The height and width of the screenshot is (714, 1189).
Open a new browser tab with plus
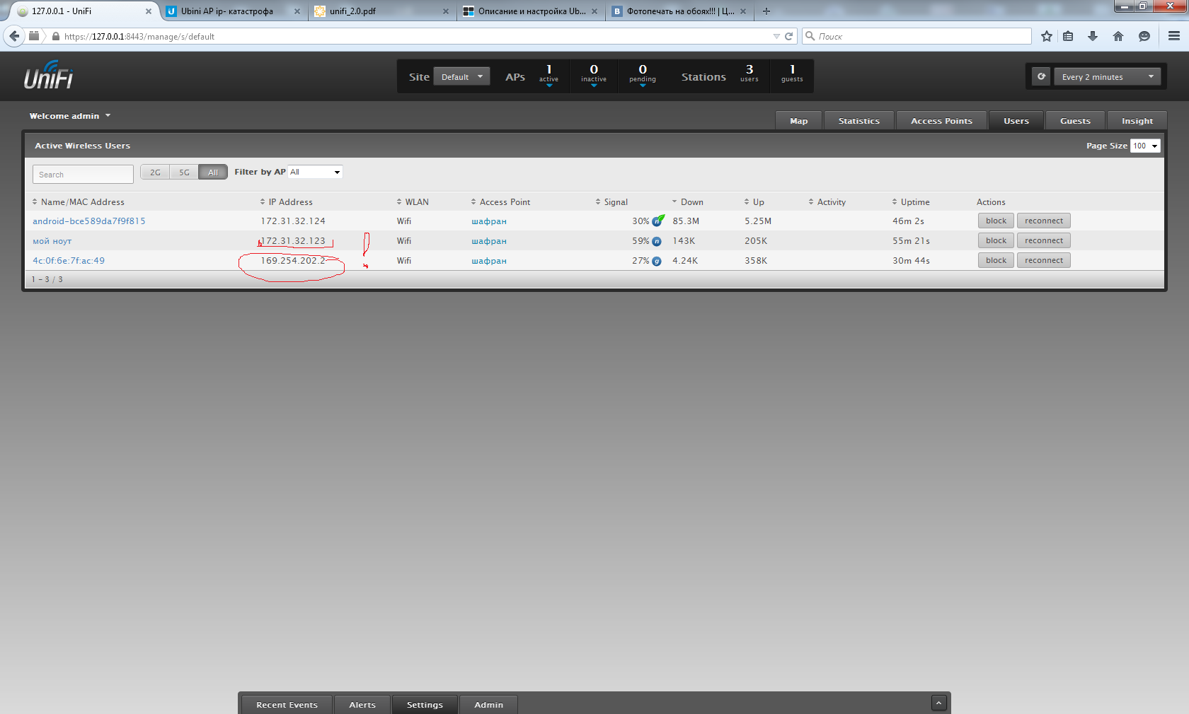[x=766, y=11]
